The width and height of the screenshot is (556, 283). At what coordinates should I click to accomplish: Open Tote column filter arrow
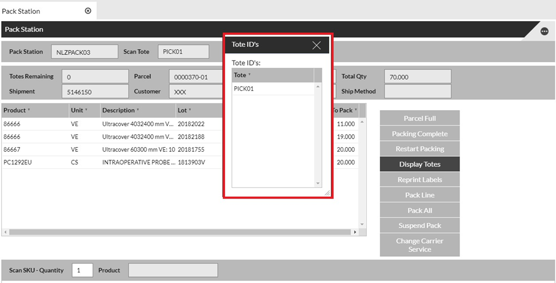coord(250,75)
